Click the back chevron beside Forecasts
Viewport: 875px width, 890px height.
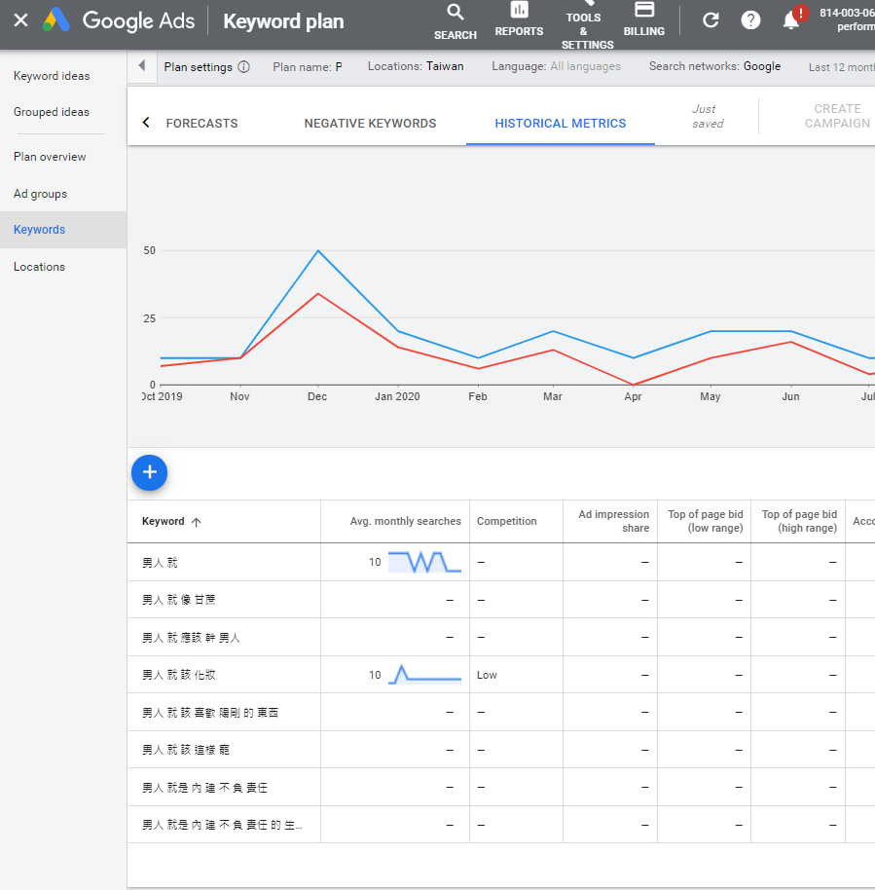click(146, 123)
